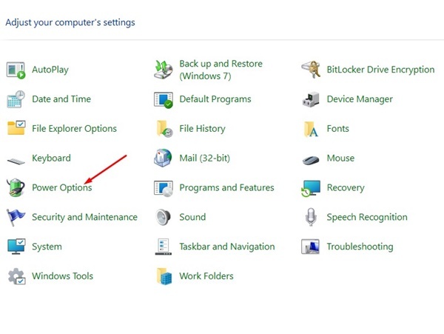
Task: Click the Security and Maintenance flag icon
Action: click(16, 217)
